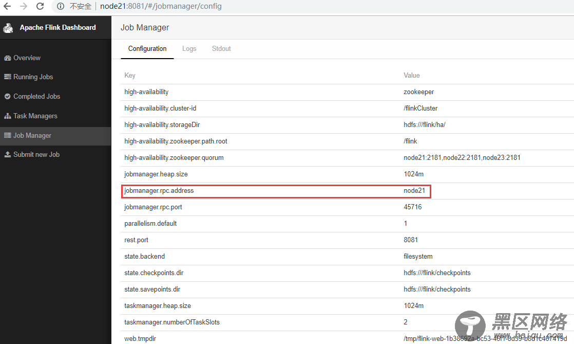Click the /flinkCluster value
This screenshot has width=574, height=344.
(x=420, y=108)
